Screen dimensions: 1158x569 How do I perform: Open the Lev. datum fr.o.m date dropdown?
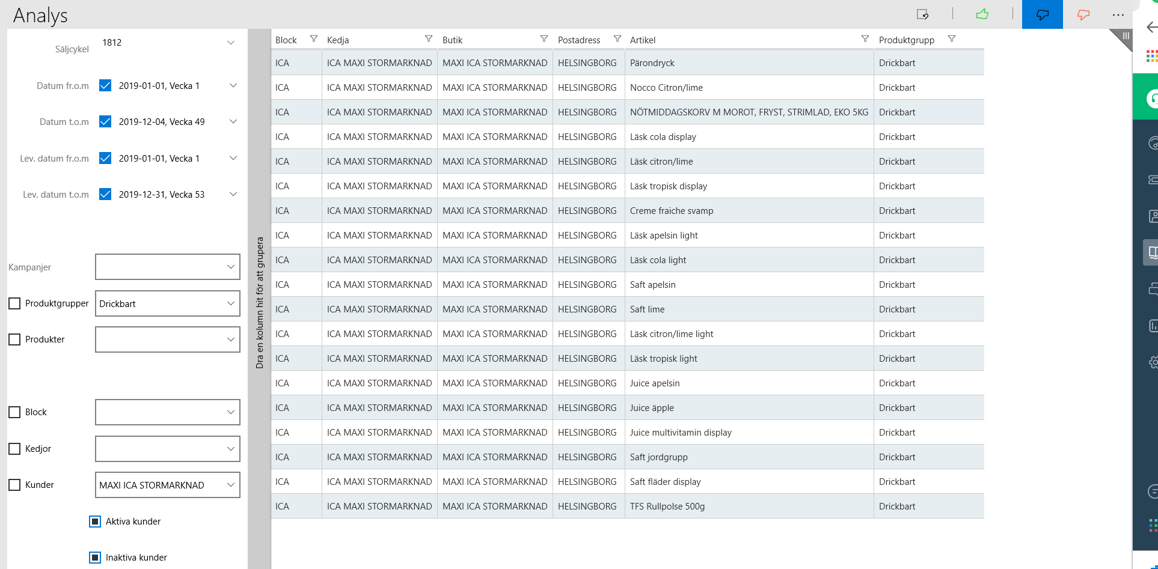233,158
